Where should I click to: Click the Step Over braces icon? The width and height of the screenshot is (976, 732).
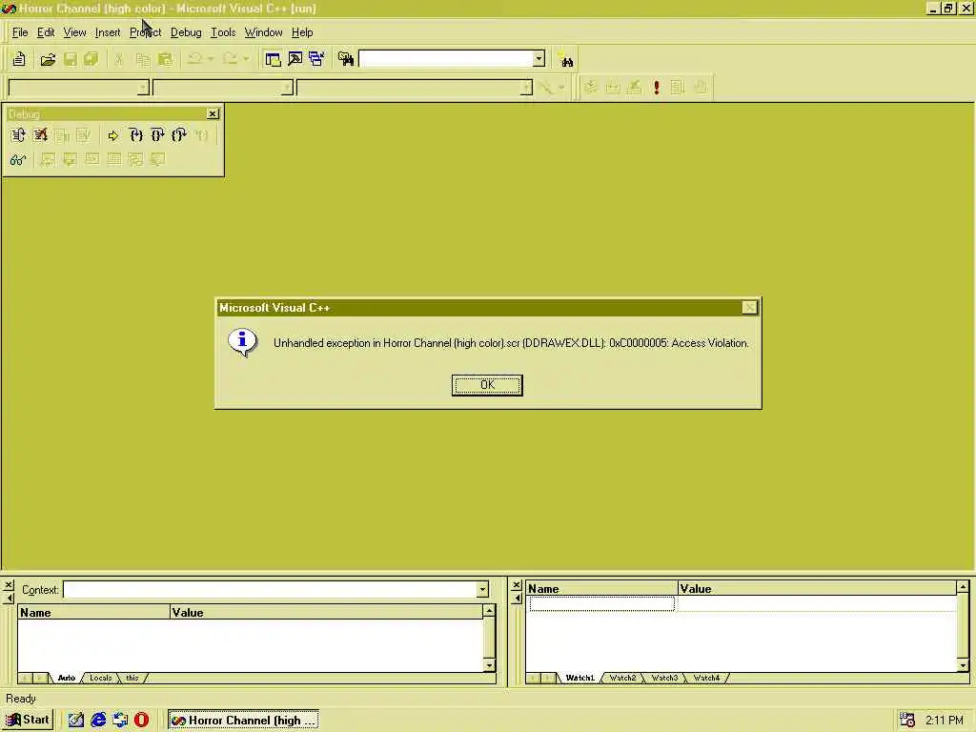pyautogui.click(x=157, y=135)
